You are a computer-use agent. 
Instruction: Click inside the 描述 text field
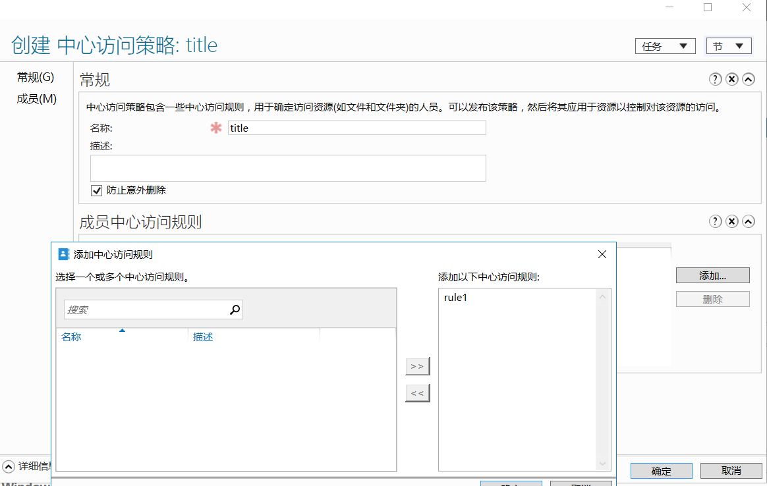coord(288,168)
